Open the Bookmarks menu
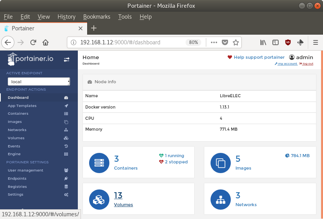The width and height of the screenshot is (323, 219). click(x=97, y=17)
